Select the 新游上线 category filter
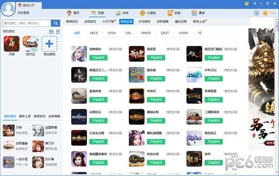The image size is (279, 176). tap(199, 21)
